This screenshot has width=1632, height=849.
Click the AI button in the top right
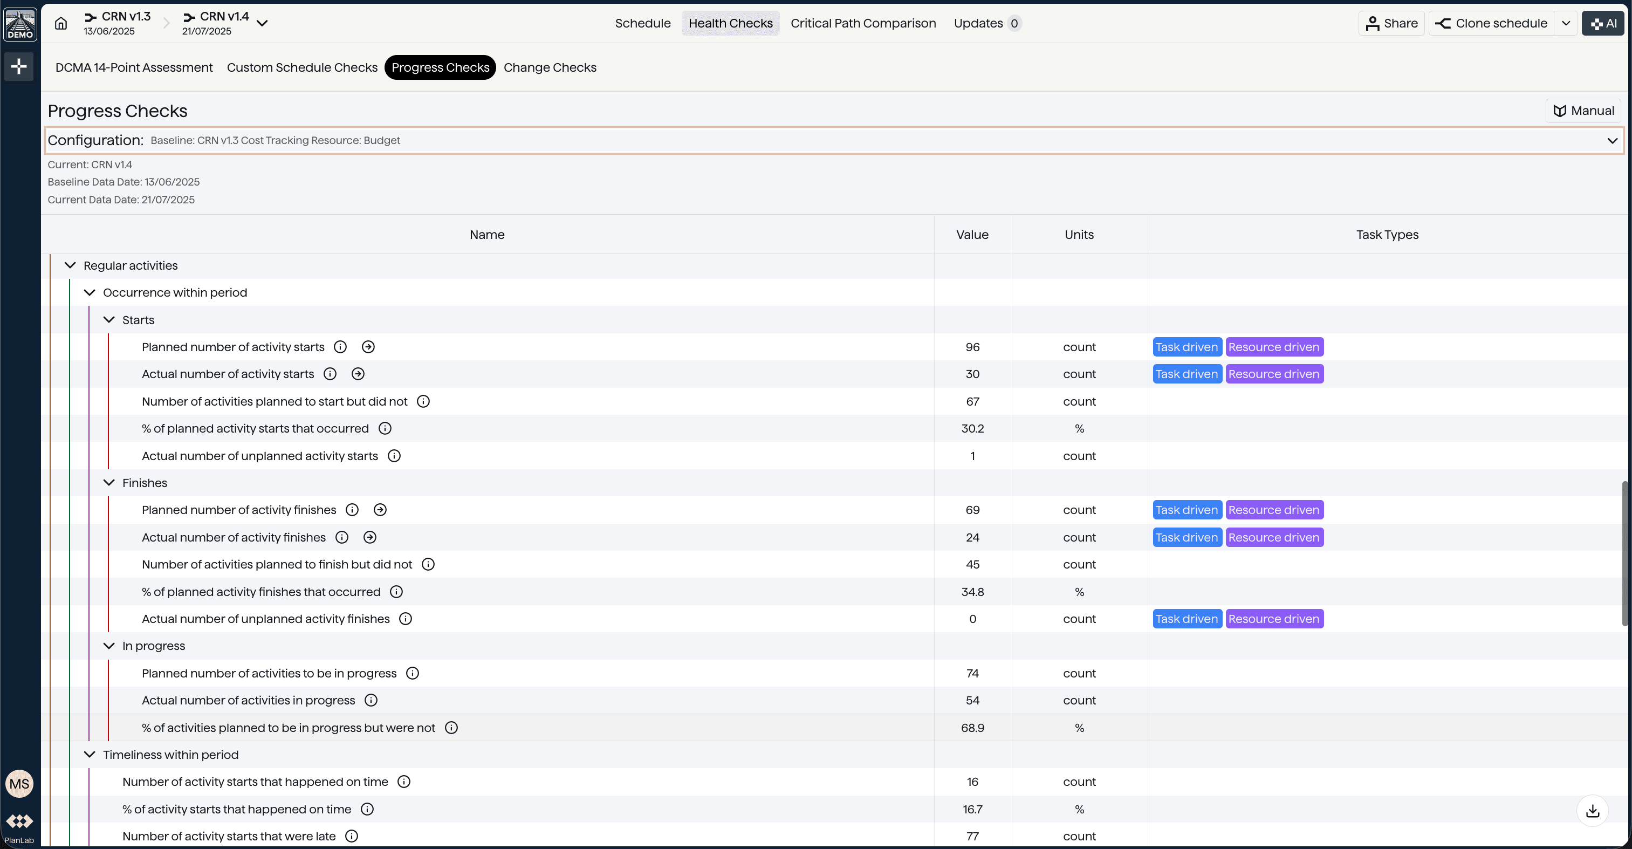click(1603, 23)
